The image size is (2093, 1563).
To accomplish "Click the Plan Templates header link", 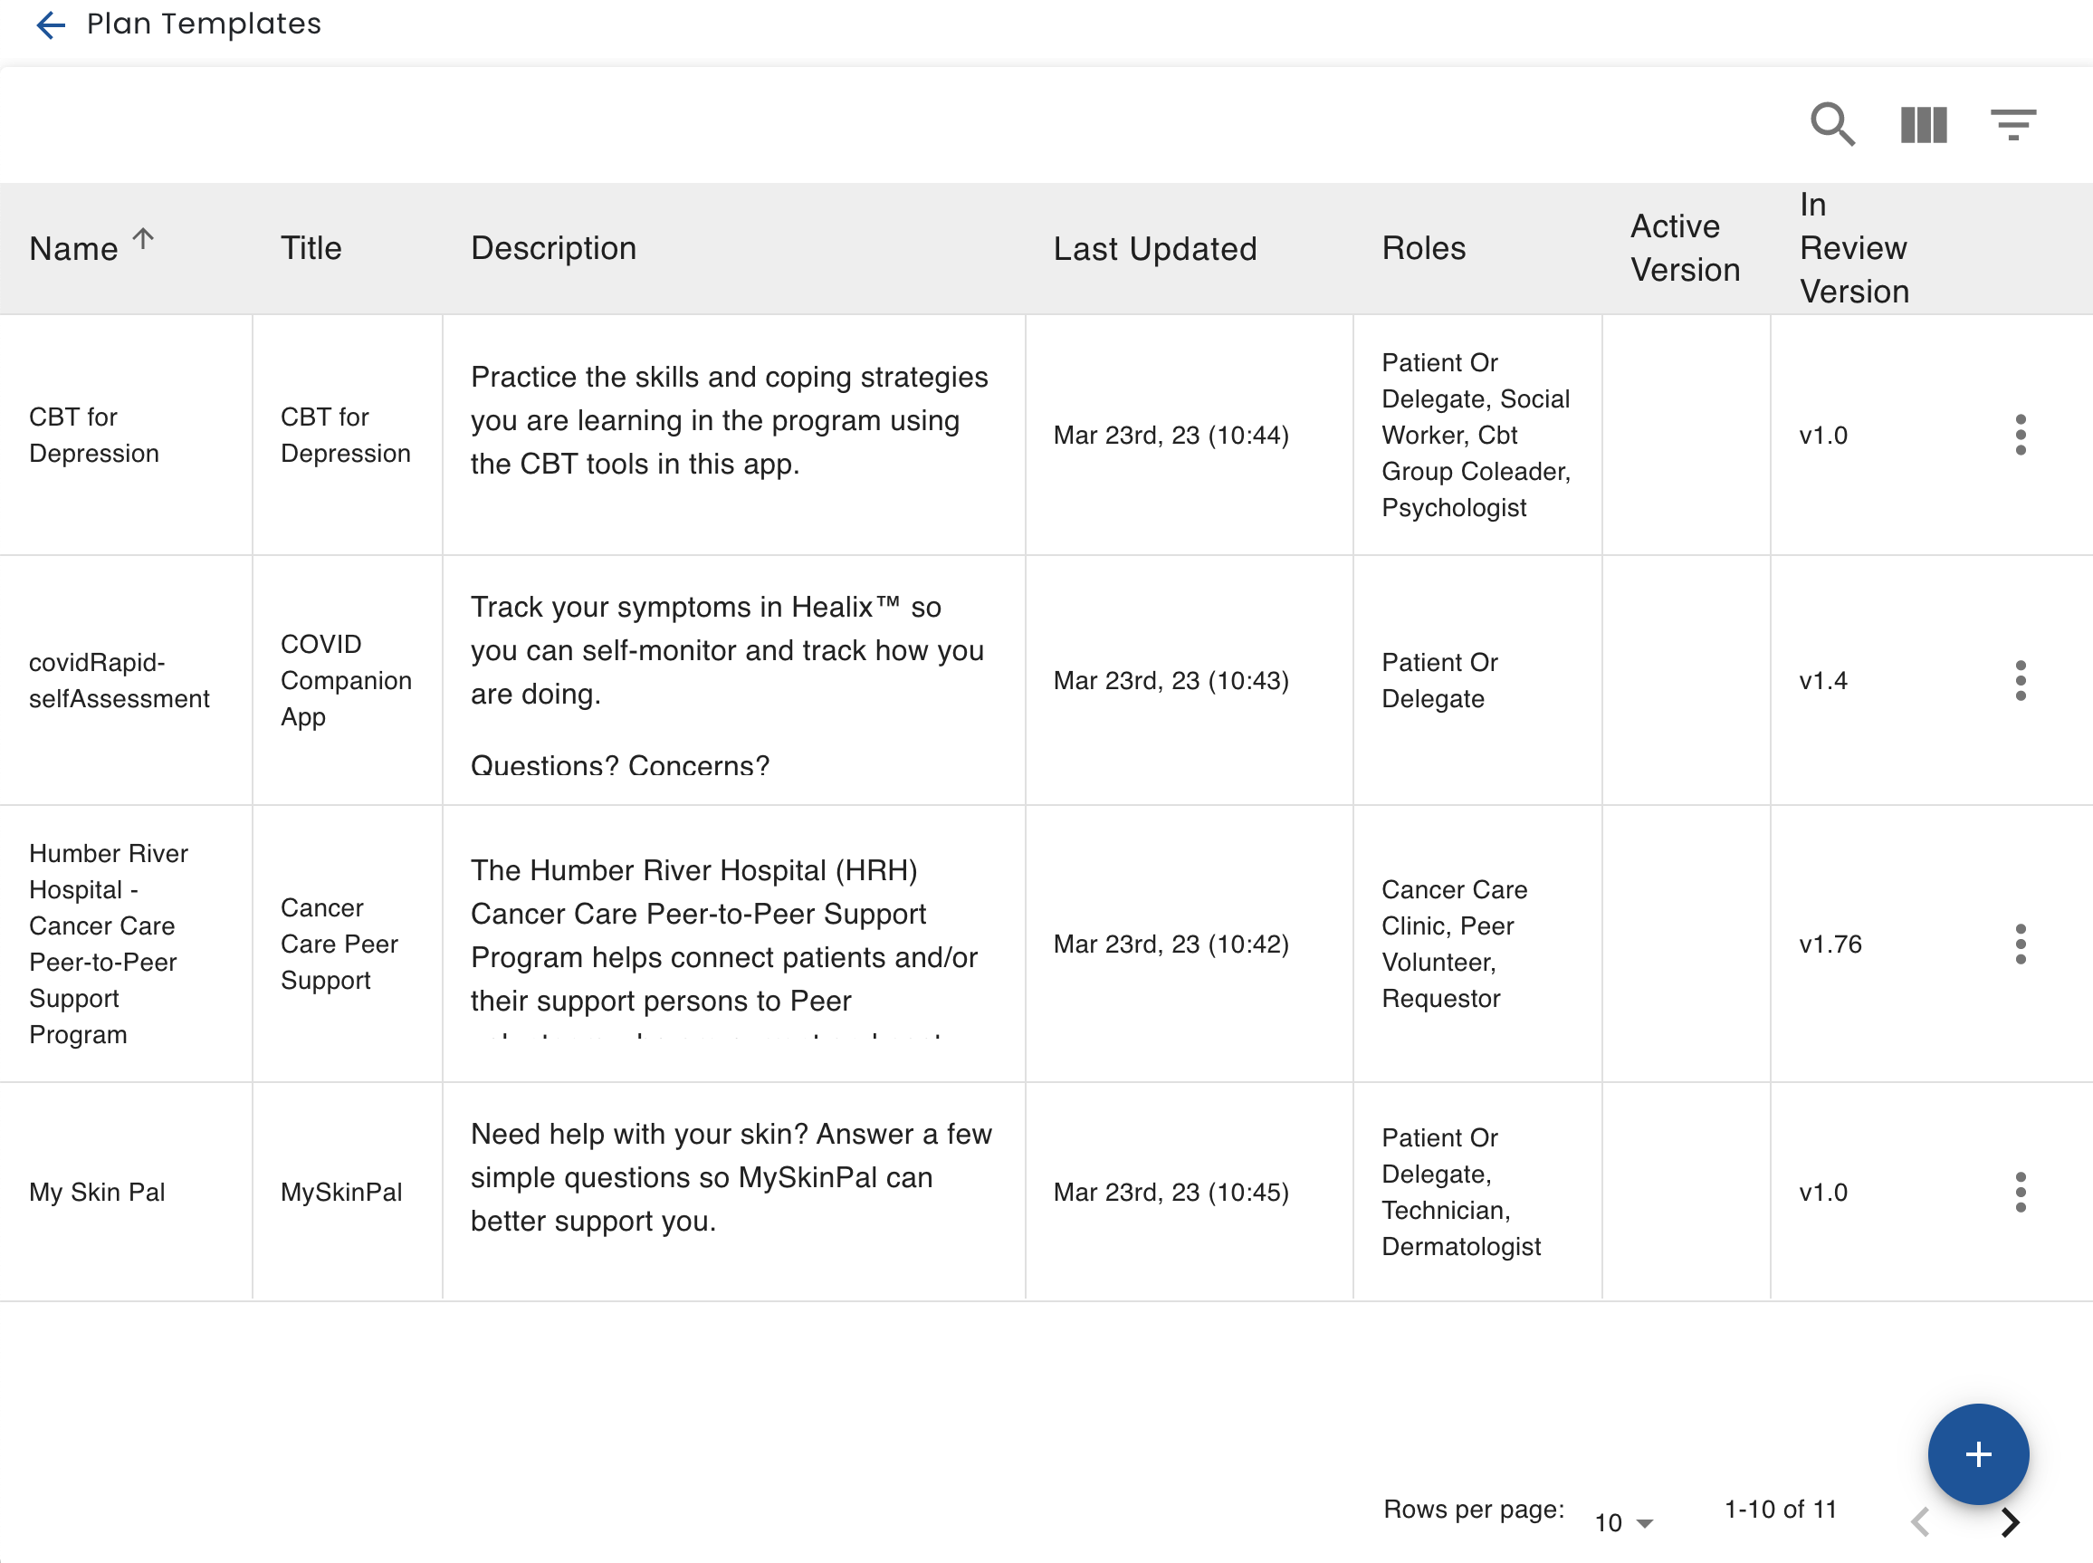I will (198, 24).
